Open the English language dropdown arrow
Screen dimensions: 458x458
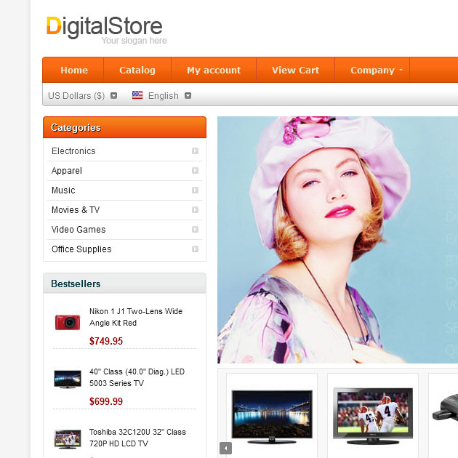(188, 95)
